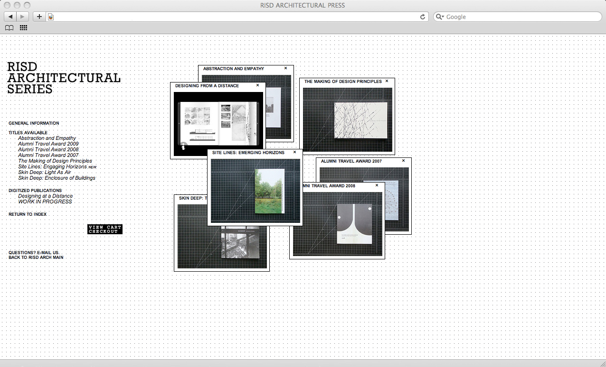Open Designing at a Distance link

pyautogui.click(x=46, y=196)
